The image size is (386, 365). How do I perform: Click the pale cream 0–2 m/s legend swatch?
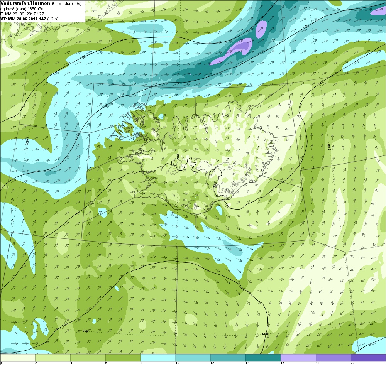coord(18,357)
